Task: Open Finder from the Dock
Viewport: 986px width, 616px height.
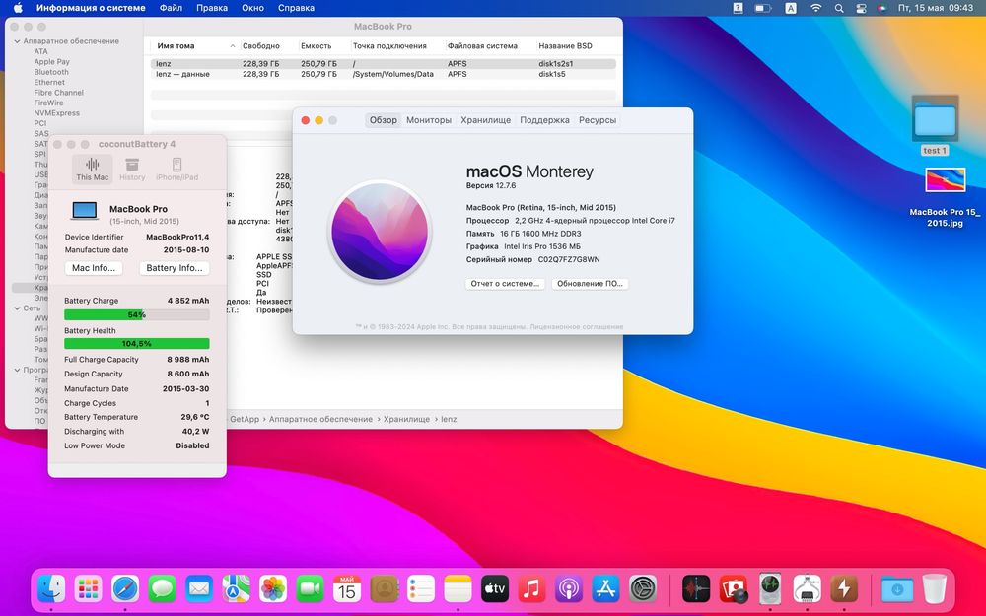Action: tap(51, 589)
